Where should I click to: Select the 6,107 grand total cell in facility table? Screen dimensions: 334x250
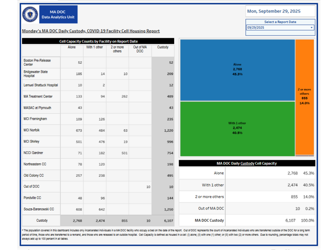[163, 220]
